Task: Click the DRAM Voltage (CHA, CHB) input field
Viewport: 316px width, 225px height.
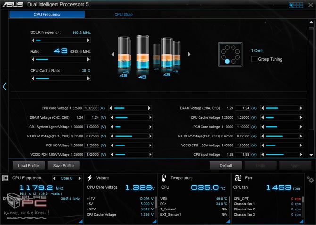Action: (x=243, y=108)
